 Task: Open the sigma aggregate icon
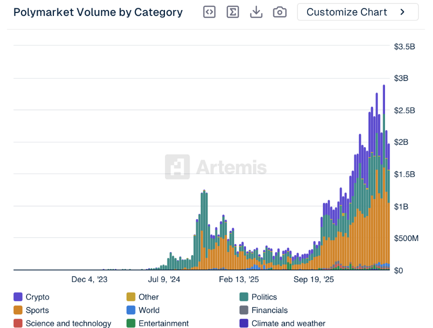[232, 12]
